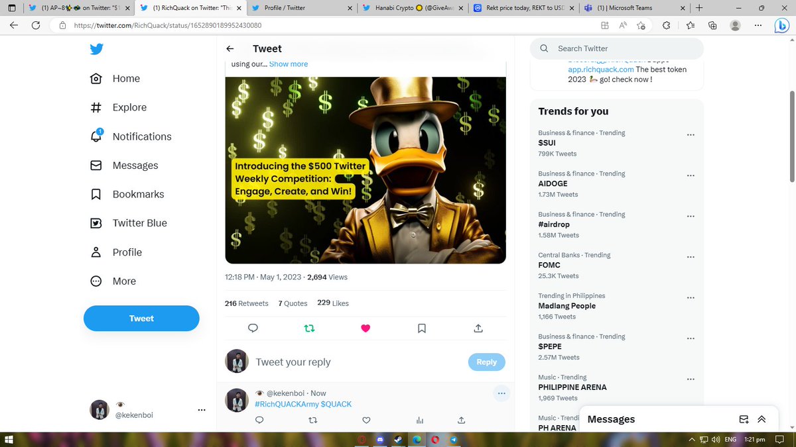796x447 pixels.
Task: Share the @kekenboi reply
Action: (x=461, y=420)
